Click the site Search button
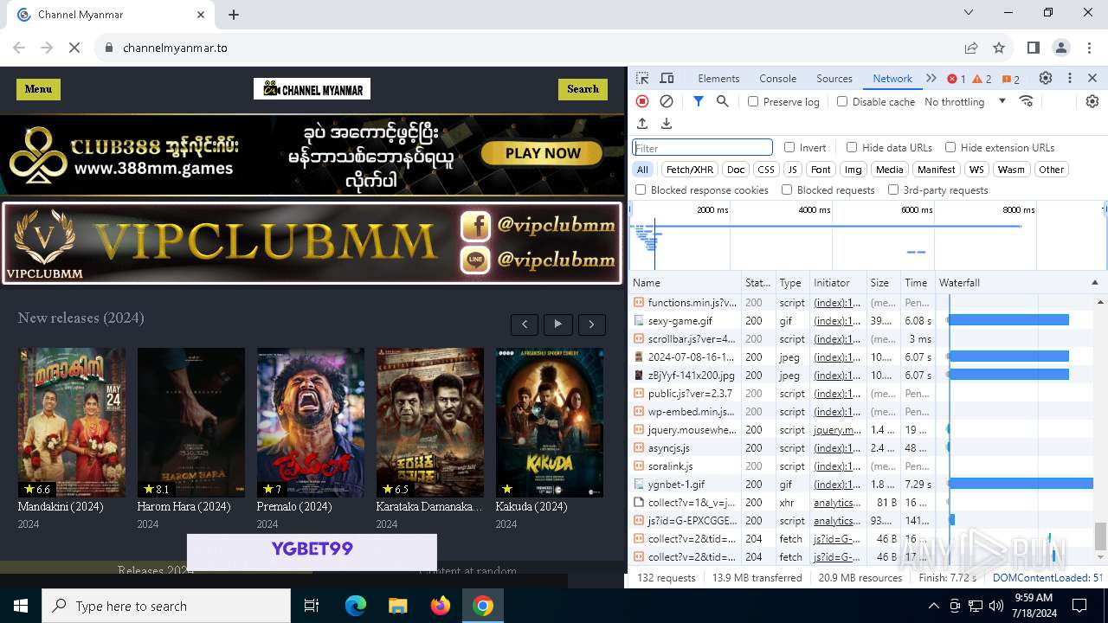1108x623 pixels. click(x=583, y=89)
